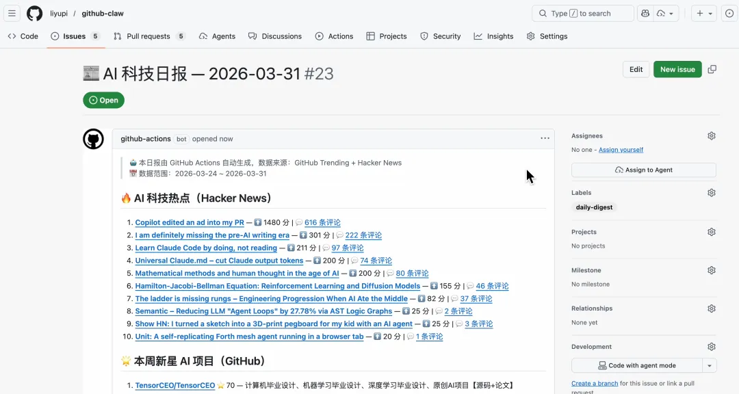This screenshot has height=394, width=739.
Task: Expand the Code with agent mode dropdown arrow
Action: tap(710, 365)
